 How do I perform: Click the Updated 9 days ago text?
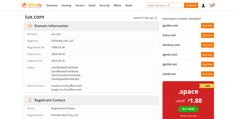pyautogui.click(x=143, y=18)
